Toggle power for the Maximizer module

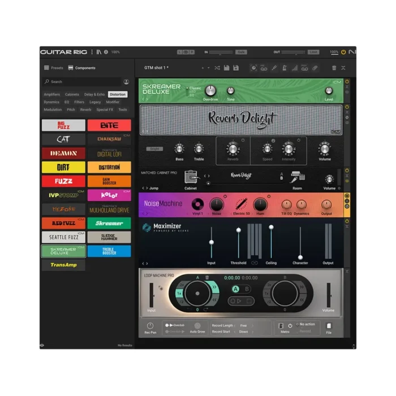(347, 221)
